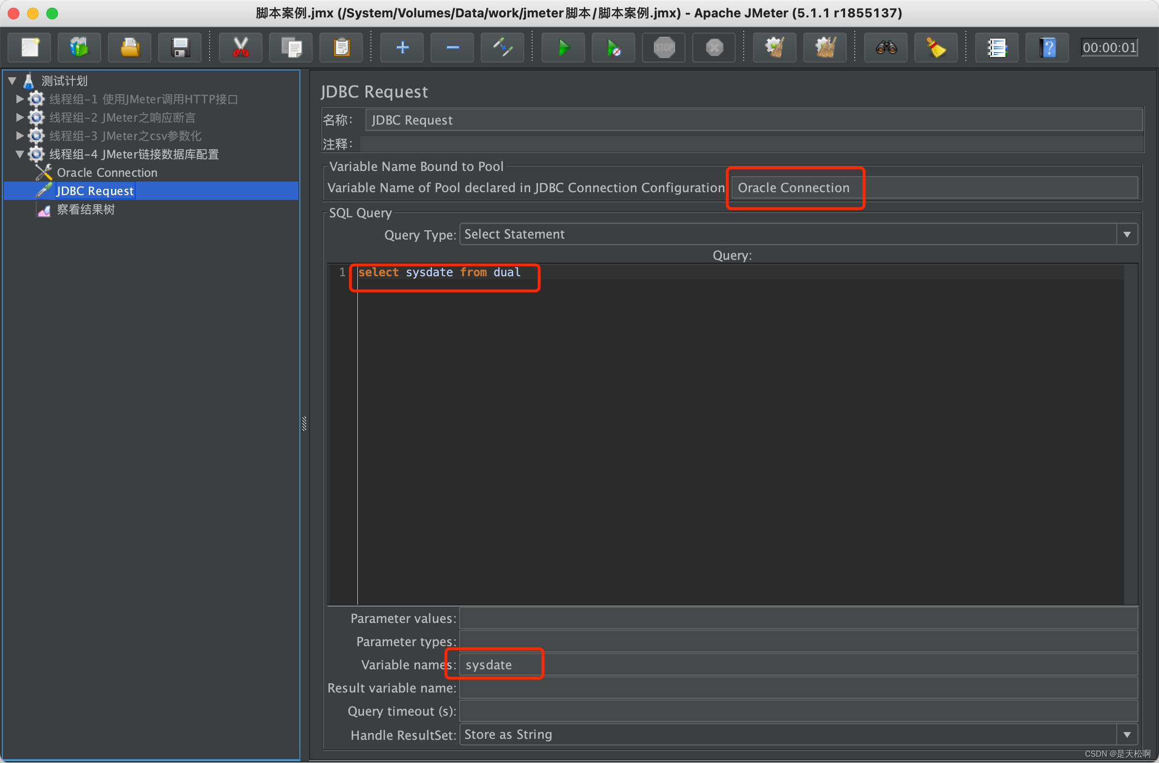Click the panel divider handle
Screen dimensions: 1159x763
304,424
